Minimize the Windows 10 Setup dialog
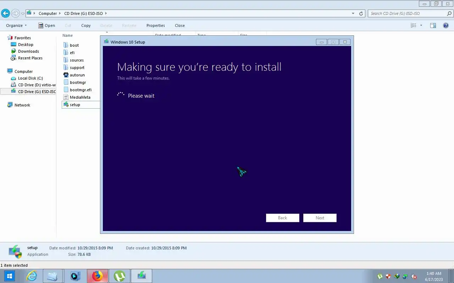The image size is (454, 283). [321, 42]
